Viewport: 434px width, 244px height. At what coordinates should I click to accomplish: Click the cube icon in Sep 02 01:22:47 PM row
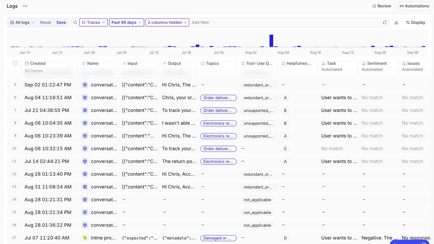(x=85, y=85)
